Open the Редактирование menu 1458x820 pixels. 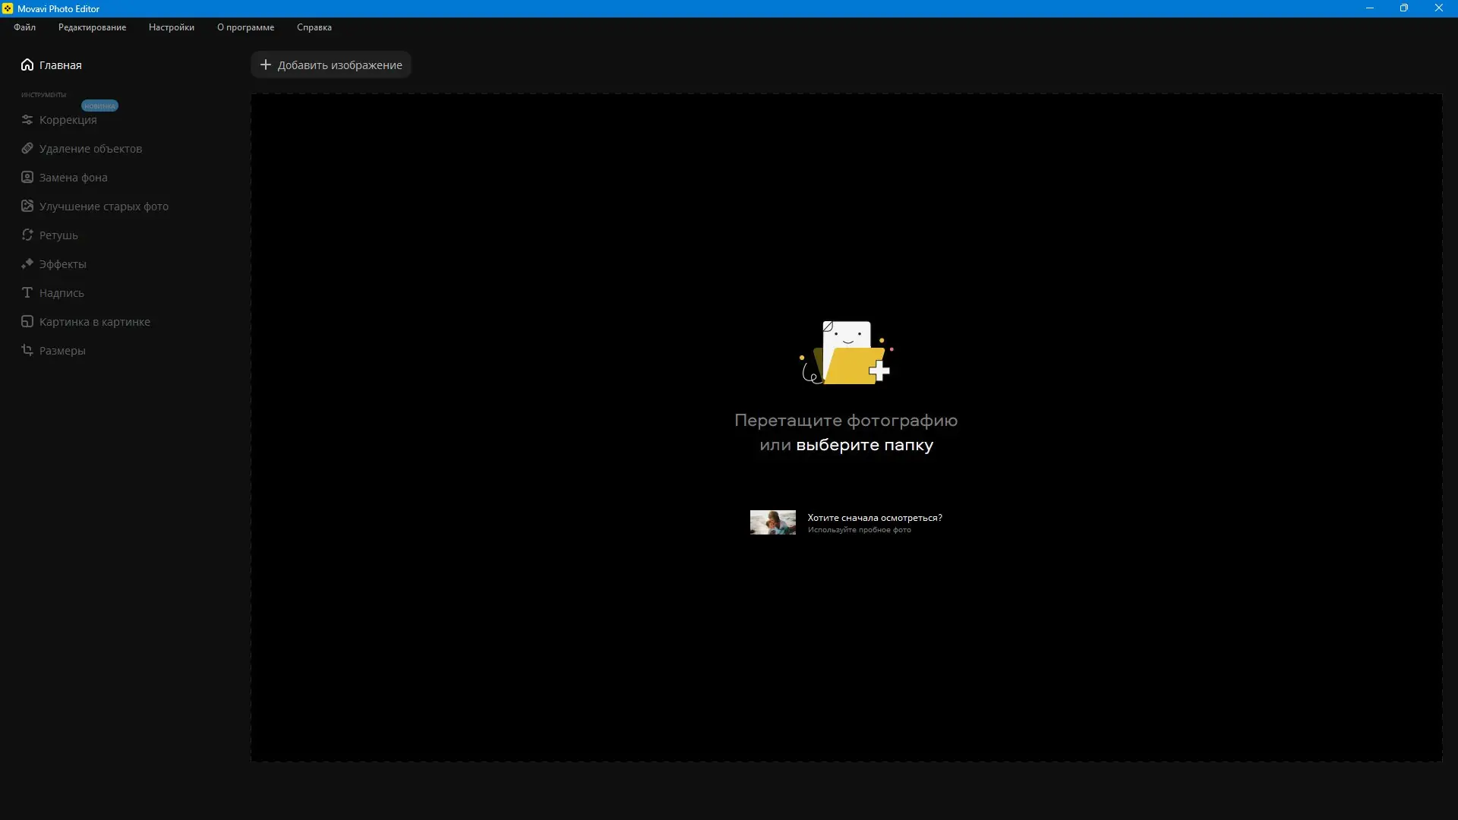pos(92,27)
